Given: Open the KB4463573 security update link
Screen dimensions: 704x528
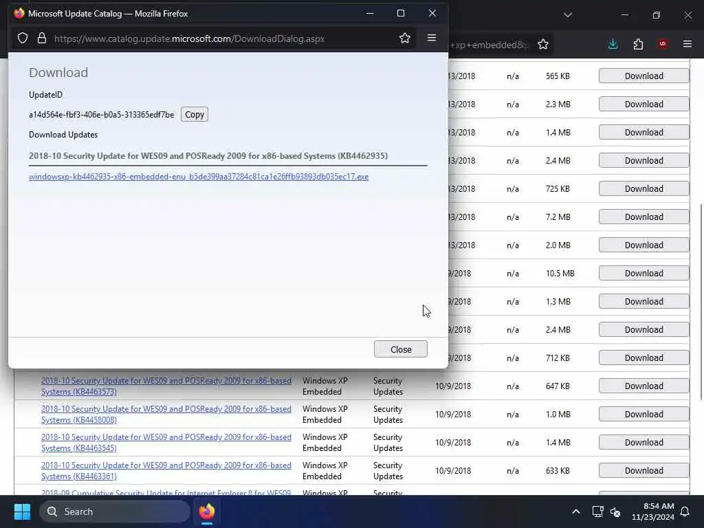Looking at the screenshot, I should pyautogui.click(x=166, y=386).
